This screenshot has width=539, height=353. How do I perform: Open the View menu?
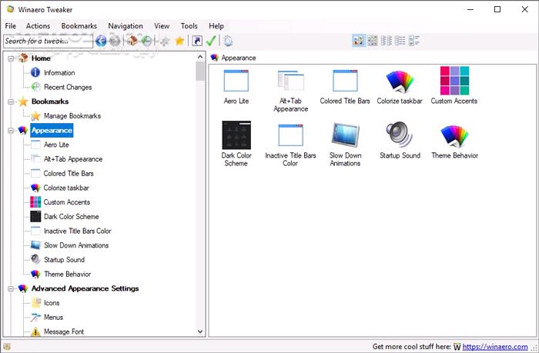[162, 25]
